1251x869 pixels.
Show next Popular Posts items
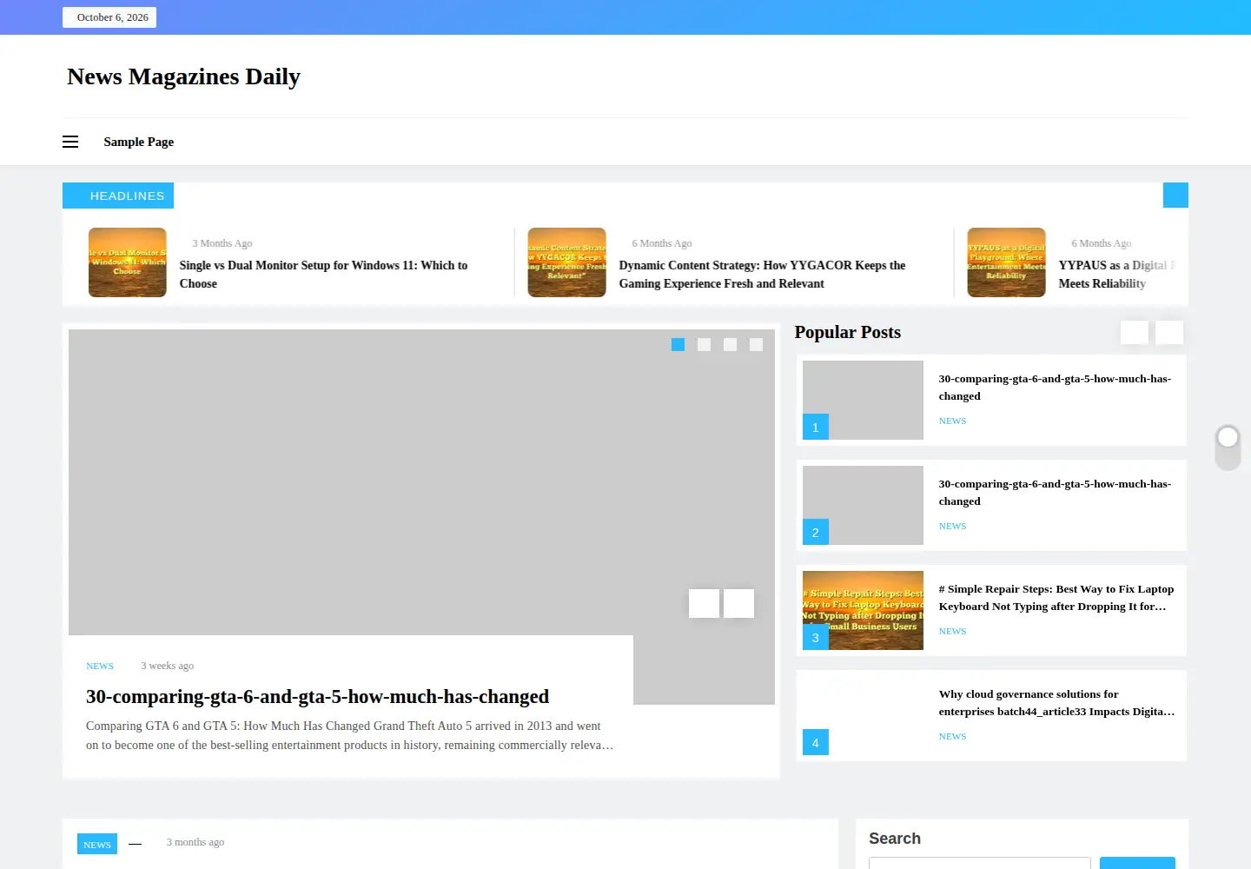[1169, 333]
